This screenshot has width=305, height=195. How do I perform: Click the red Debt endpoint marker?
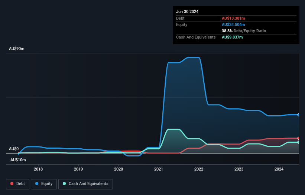click(x=299, y=138)
